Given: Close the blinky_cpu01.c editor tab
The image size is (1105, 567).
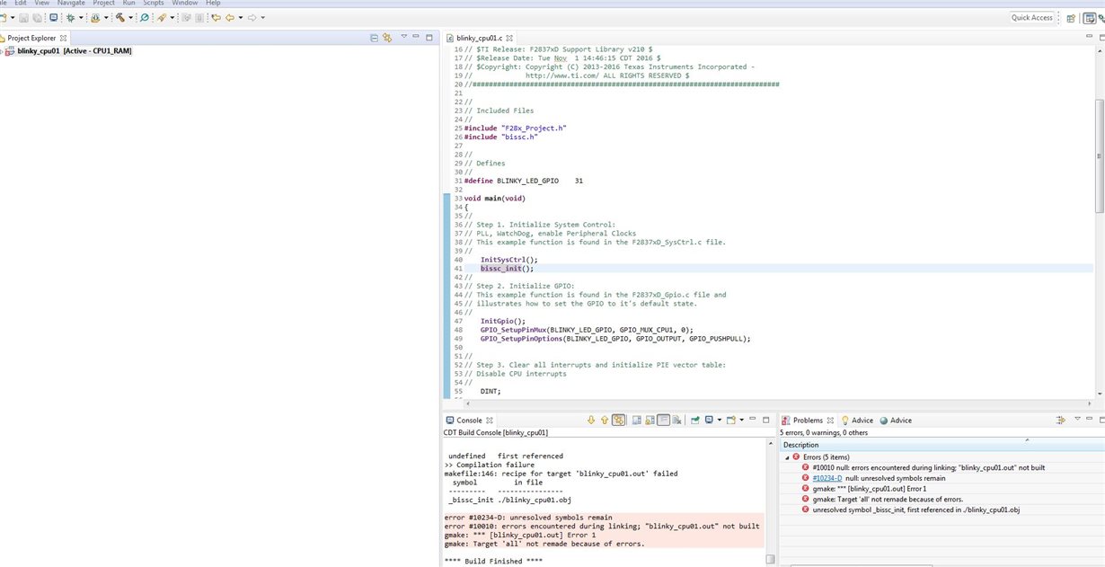Looking at the screenshot, I should (509, 38).
